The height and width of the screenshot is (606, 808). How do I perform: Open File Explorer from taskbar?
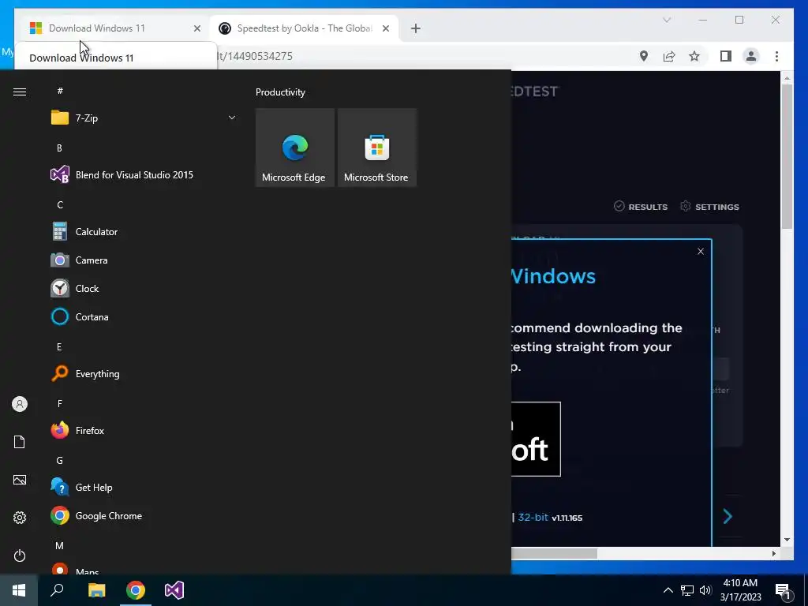pyautogui.click(x=96, y=590)
